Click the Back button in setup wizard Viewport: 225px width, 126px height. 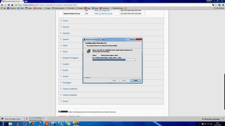coord(114,80)
